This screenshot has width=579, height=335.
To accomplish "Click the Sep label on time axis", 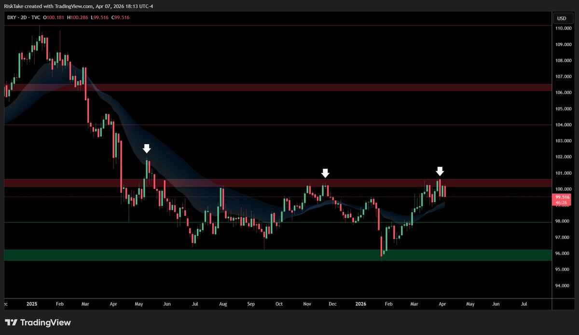I will tap(251, 304).
